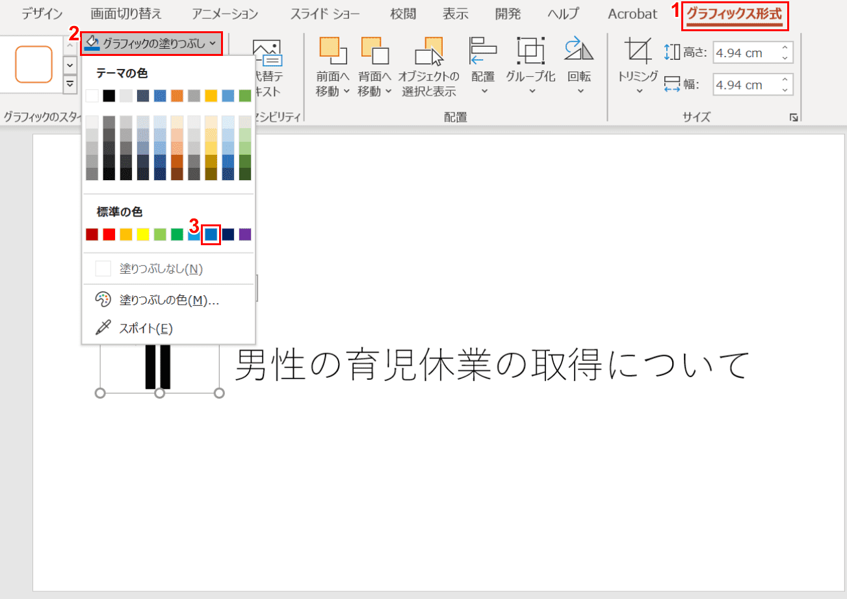
Task: Increase height with the up stepper
Action: pos(785,47)
